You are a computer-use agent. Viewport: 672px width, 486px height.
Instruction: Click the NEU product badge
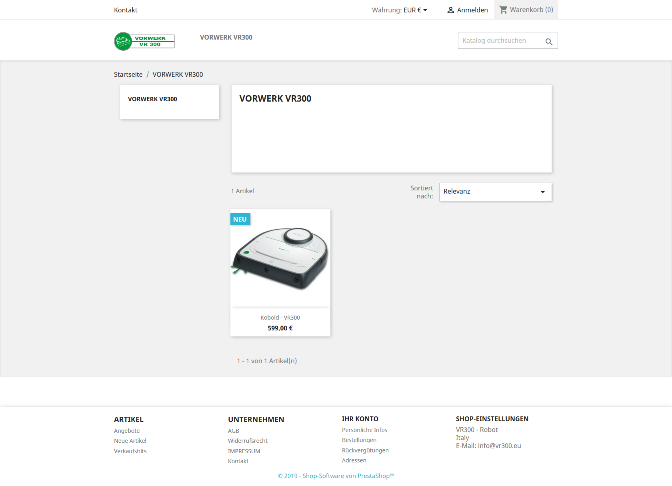click(240, 219)
